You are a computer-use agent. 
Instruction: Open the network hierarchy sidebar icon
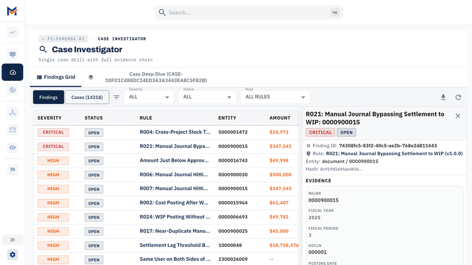click(12, 112)
